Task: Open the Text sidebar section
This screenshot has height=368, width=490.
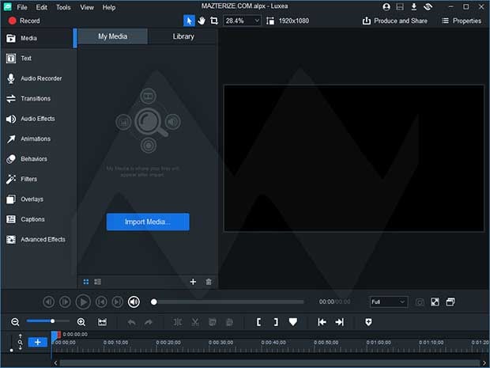Action: tap(37, 59)
